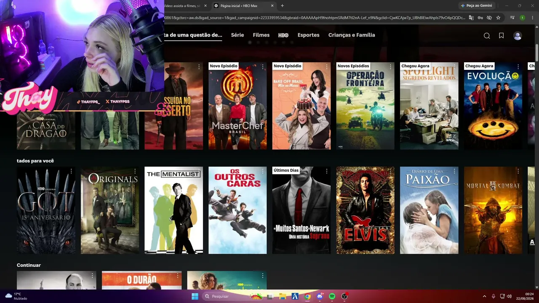The height and width of the screenshot is (303, 539).
Task: Open the taskbar weather widget
Action: [16, 296]
